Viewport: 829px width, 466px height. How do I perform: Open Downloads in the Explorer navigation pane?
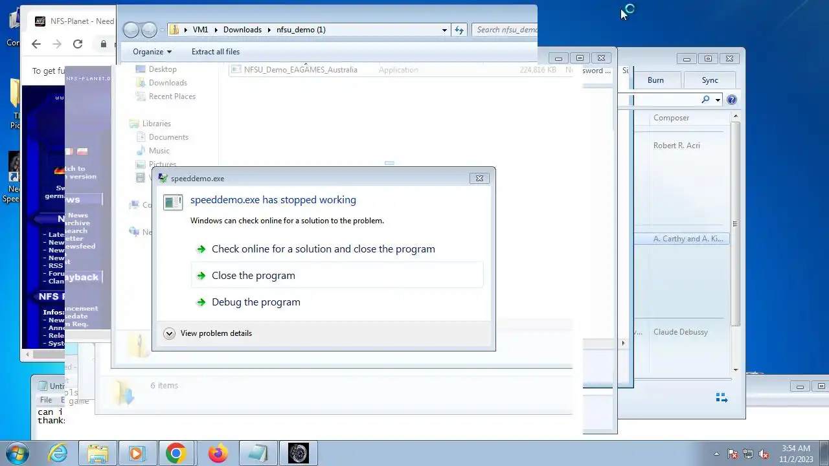168,83
